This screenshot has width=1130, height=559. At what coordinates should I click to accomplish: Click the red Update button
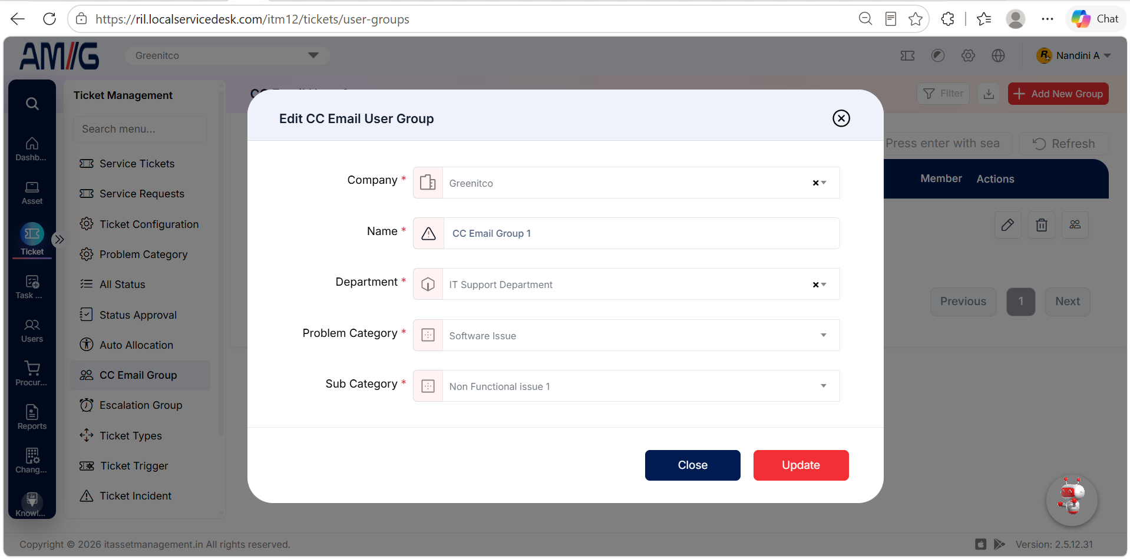tap(801, 465)
